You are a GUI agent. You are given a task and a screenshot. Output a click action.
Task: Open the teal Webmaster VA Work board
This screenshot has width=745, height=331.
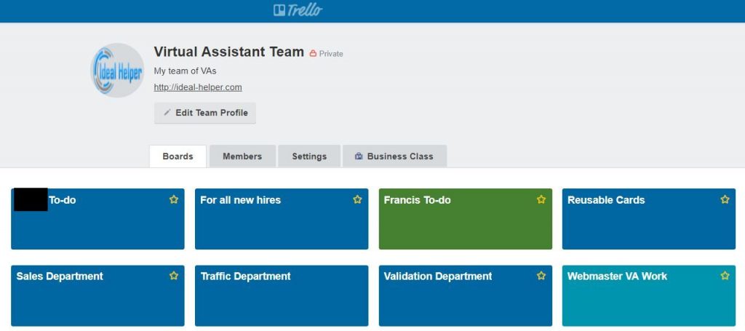click(x=648, y=295)
